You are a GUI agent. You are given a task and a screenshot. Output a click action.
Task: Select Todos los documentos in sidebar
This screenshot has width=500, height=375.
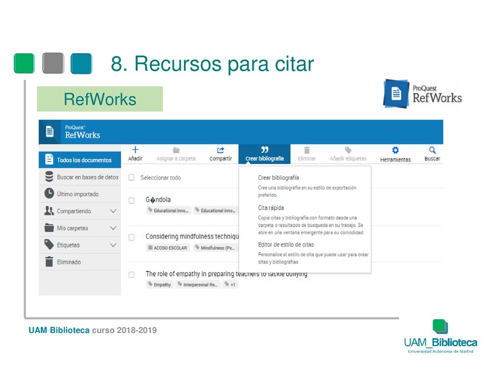point(80,160)
